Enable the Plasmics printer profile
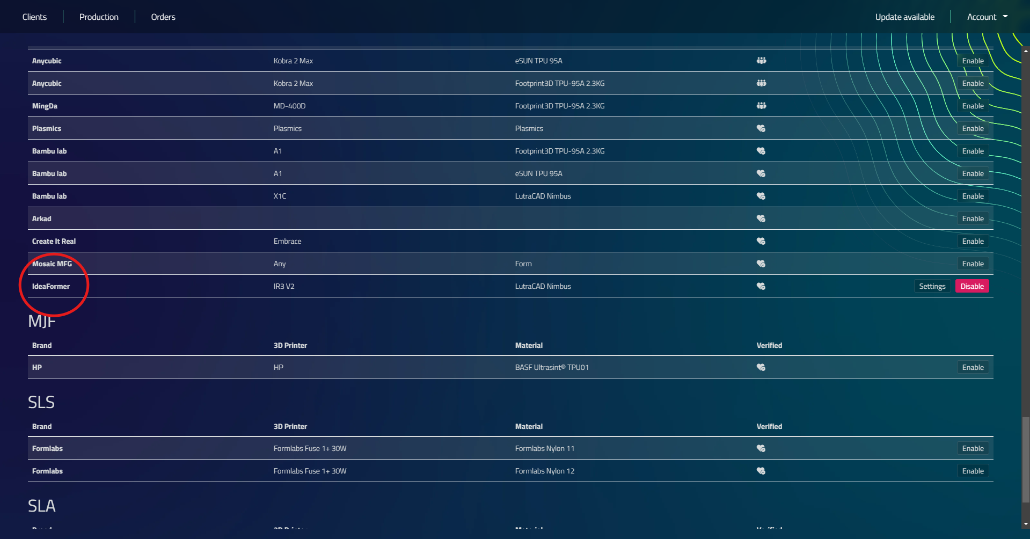The image size is (1030, 539). pyautogui.click(x=973, y=128)
